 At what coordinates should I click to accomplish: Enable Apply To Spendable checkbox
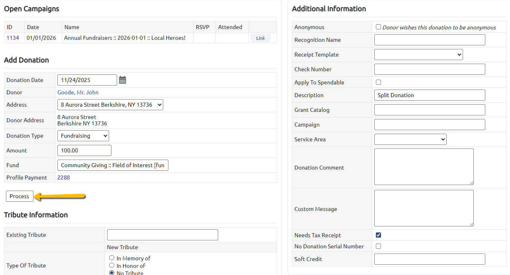[x=378, y=82]
